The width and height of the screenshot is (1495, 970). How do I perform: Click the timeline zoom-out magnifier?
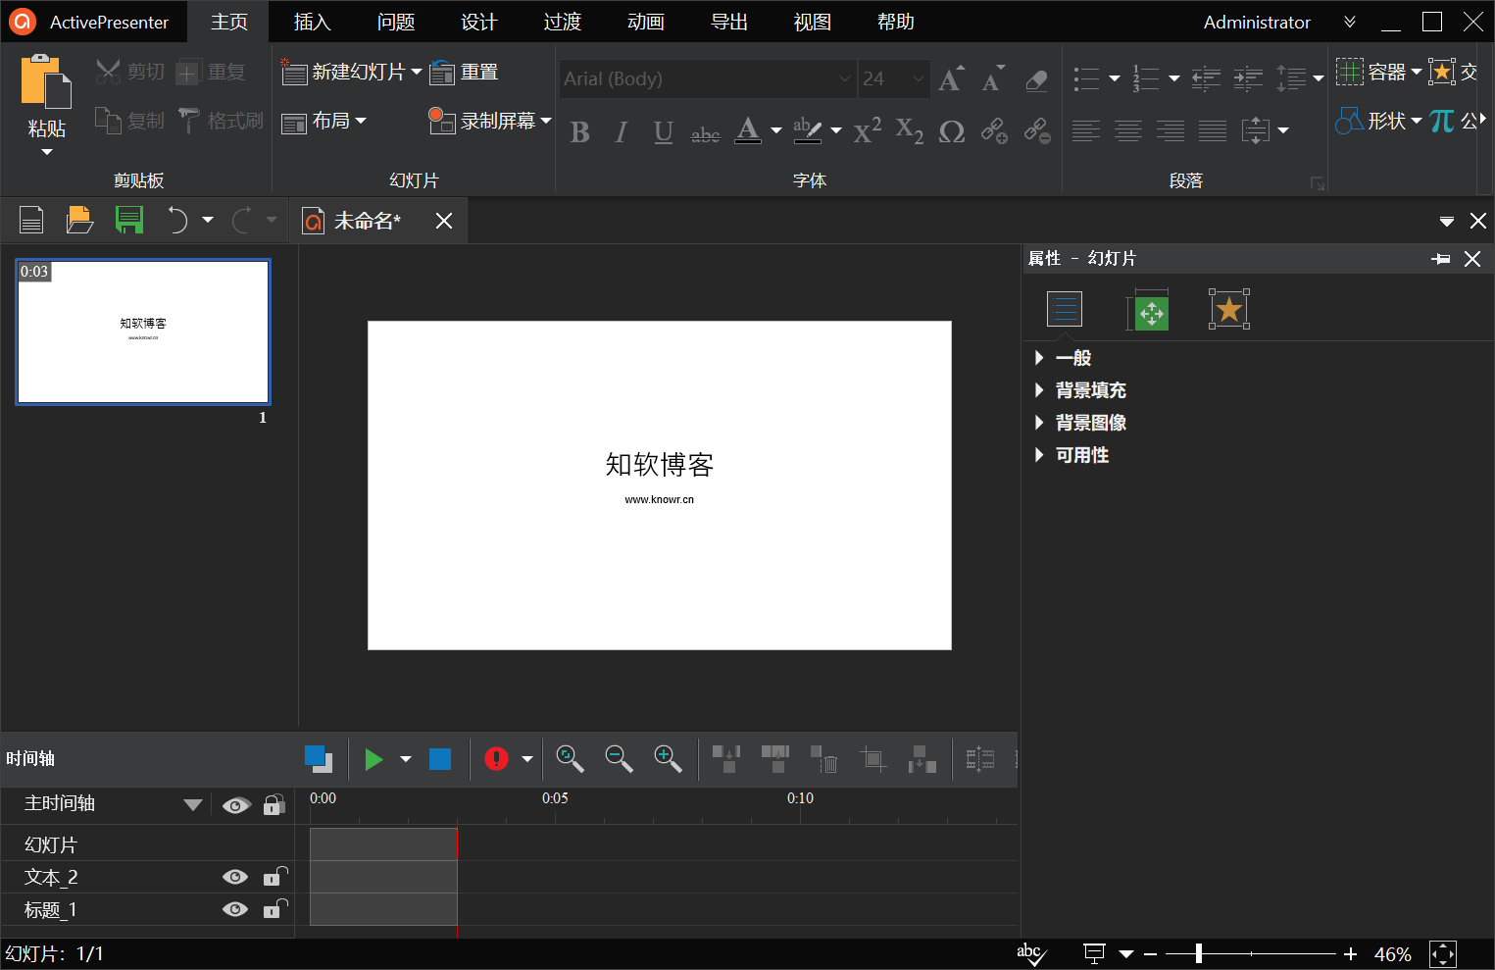pyautogui.click(x=619, y=758)
